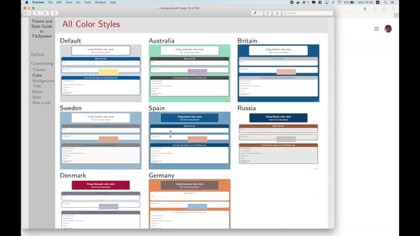Click the Australia color style poster thumbnail
Image resolution: width=420 pixels, height=236 pixels.
190,73
